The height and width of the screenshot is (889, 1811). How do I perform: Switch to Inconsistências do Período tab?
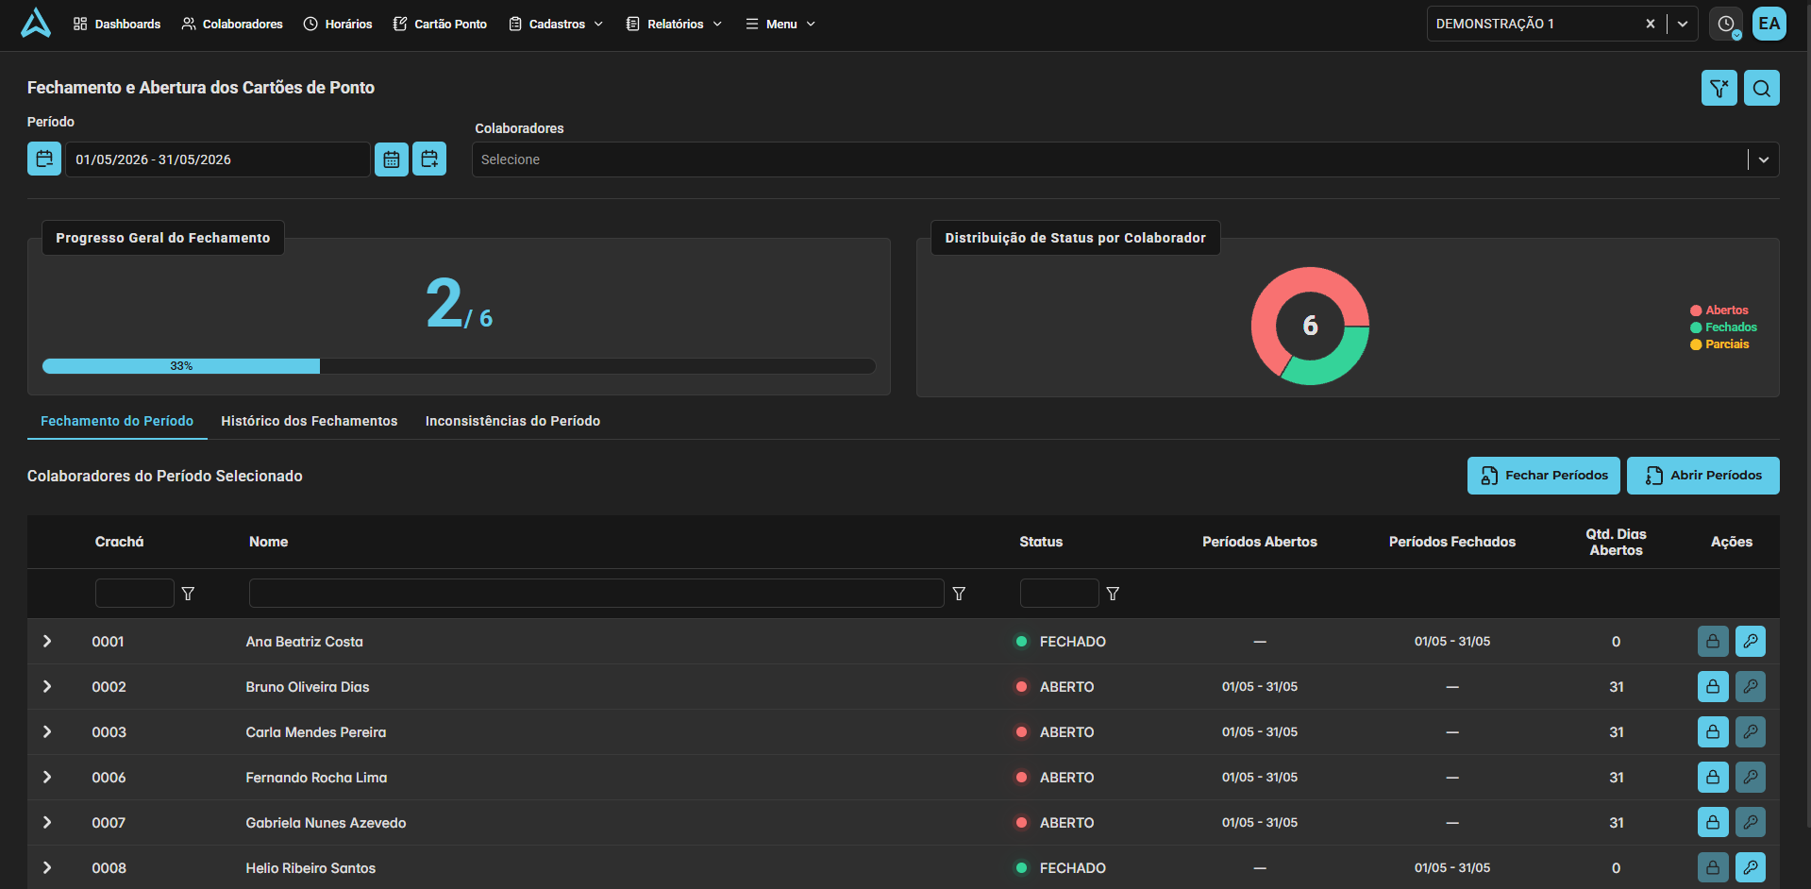point(512,421)
